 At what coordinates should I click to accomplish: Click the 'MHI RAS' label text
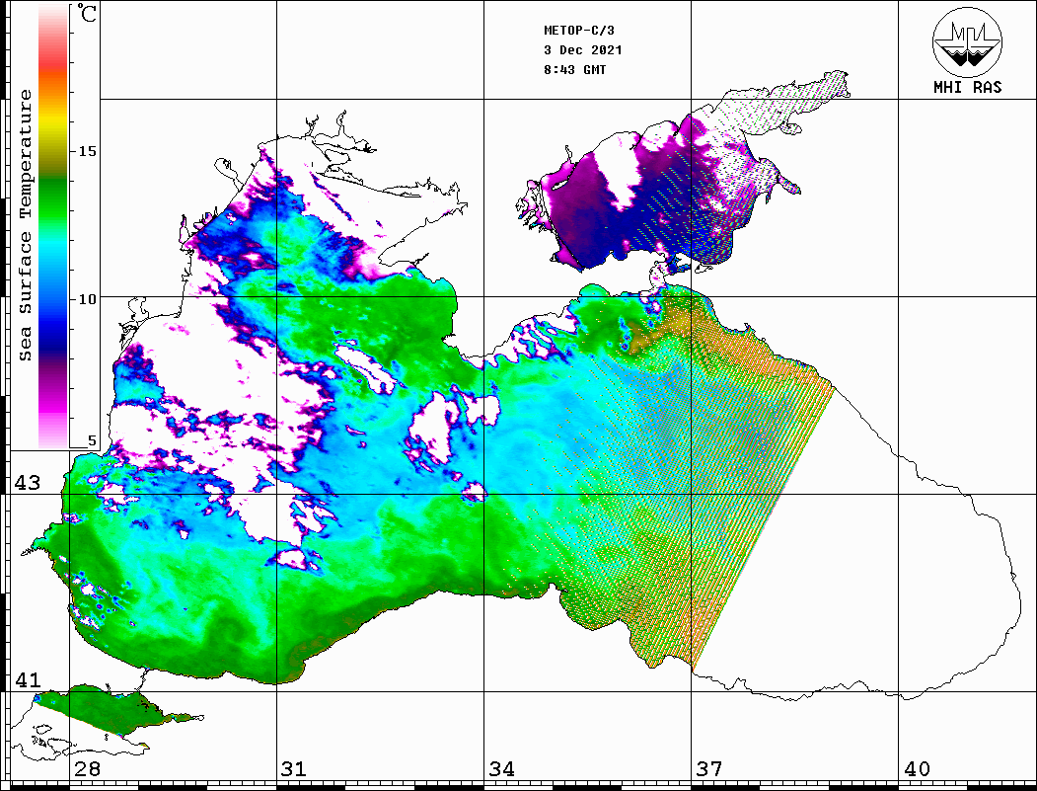[967, 87]
